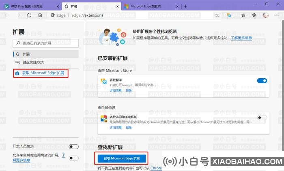Click the keyboard icon next to 键盘快捷方式
284x171 pixels.
tap(17, 62)
